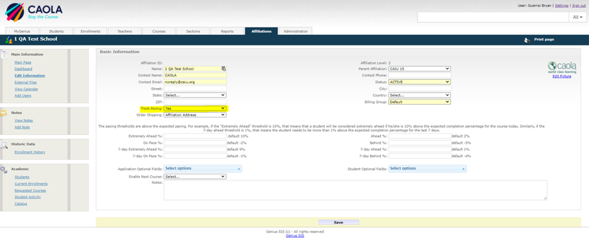Viewport: 589px width, 239px height.
Task: Click the Street input field
Action: pos(195,88)
